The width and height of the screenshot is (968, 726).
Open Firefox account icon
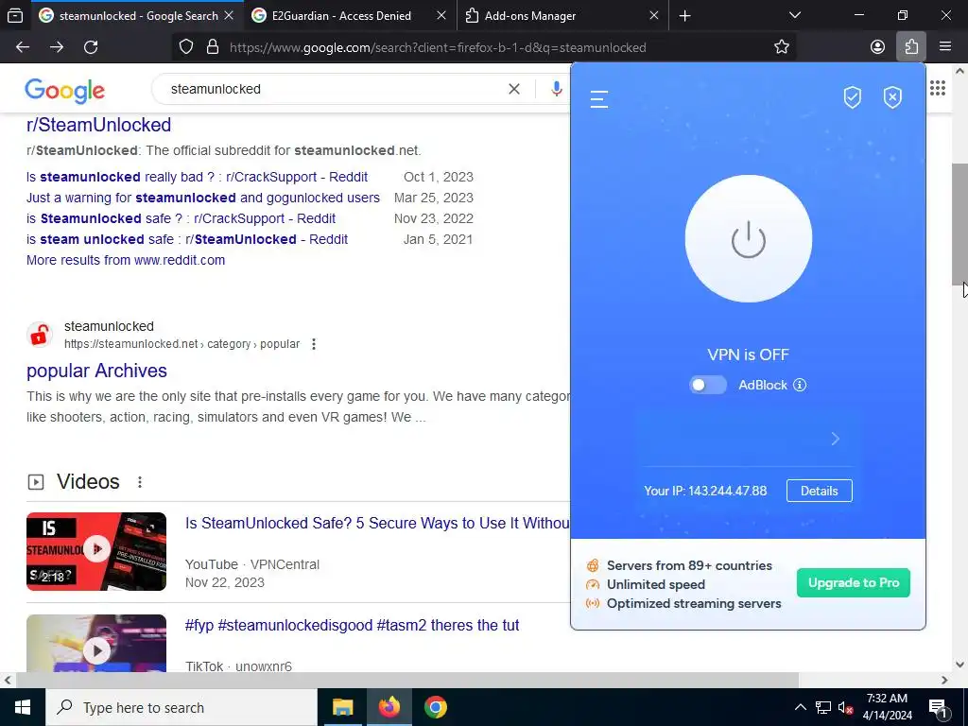(877, 47)
